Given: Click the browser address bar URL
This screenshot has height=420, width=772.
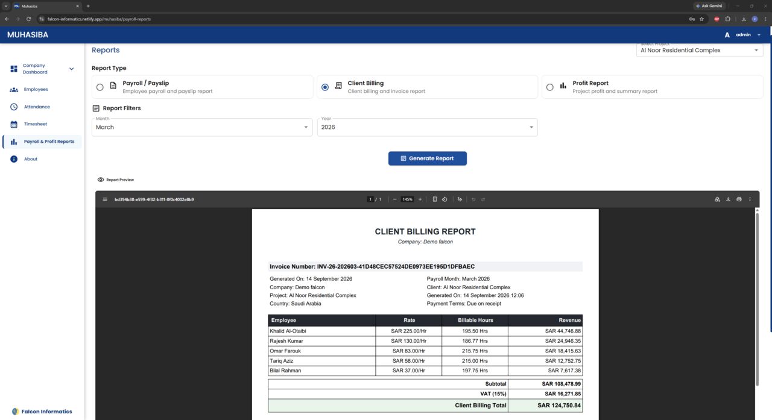Looking at the screenshot, I should click(x=99, y=19).
